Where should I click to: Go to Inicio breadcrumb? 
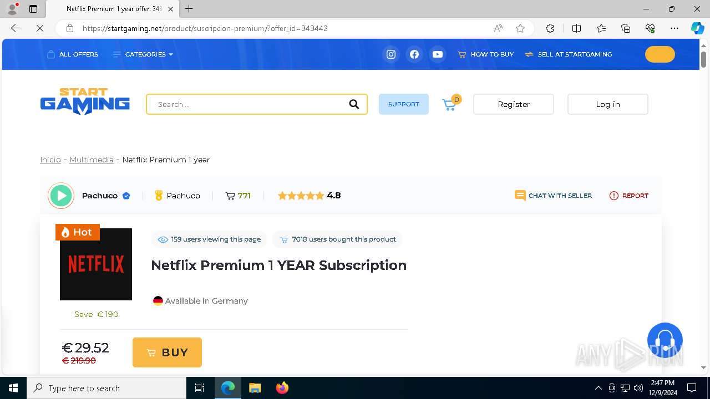[50, 160]
